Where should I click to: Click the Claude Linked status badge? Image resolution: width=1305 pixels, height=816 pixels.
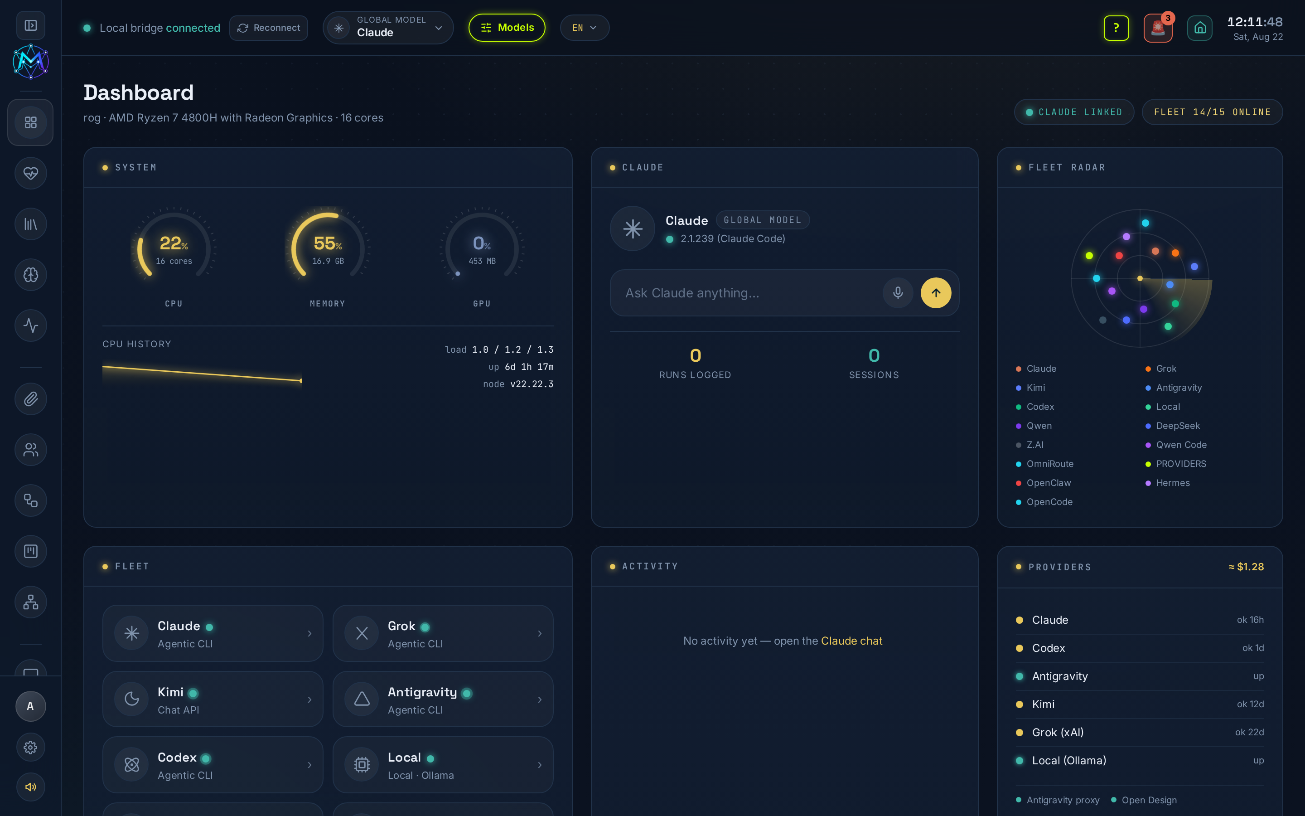click(1074, 112)
